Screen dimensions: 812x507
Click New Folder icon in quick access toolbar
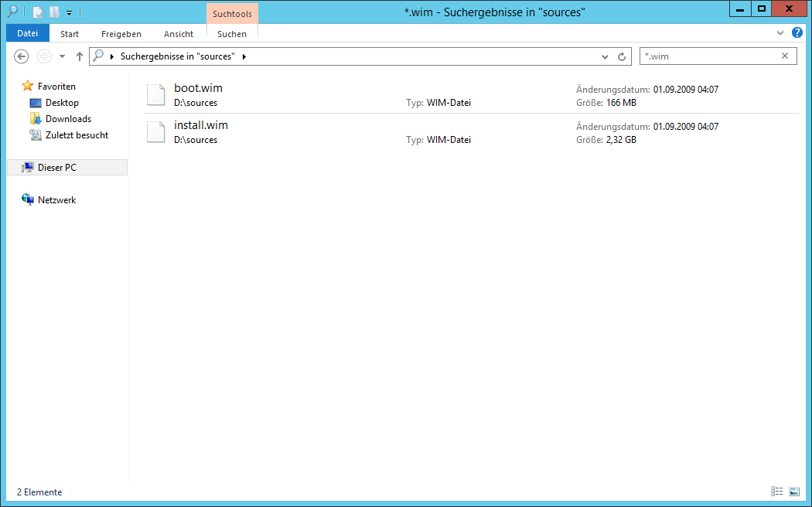click(54, 12)
